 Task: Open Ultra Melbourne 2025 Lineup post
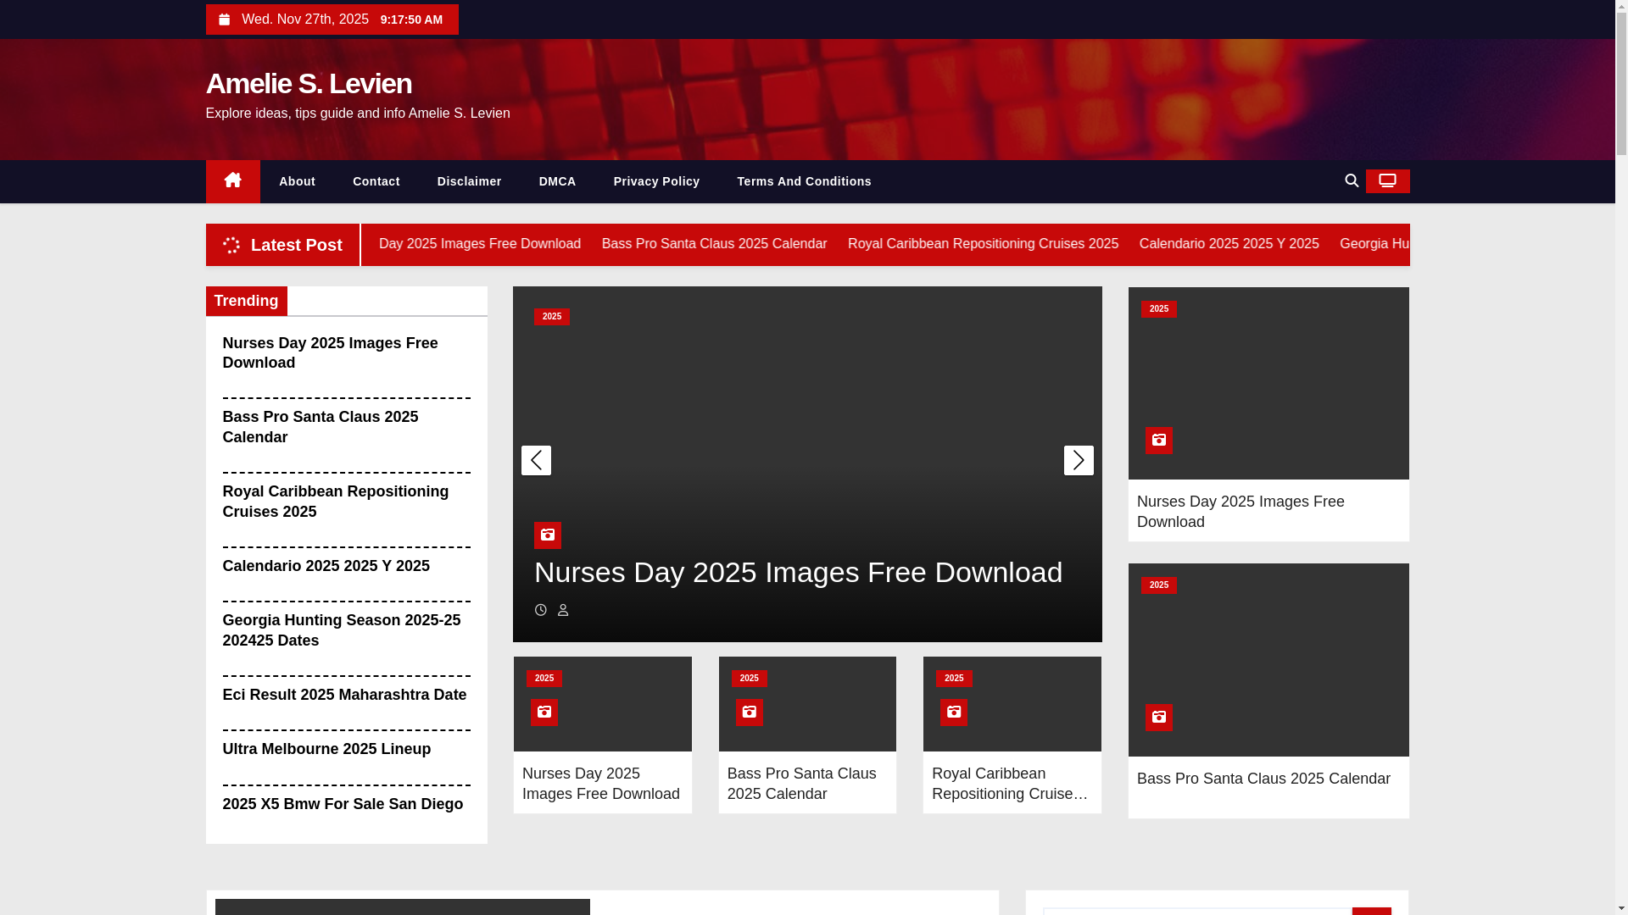[x=326, y=749]
